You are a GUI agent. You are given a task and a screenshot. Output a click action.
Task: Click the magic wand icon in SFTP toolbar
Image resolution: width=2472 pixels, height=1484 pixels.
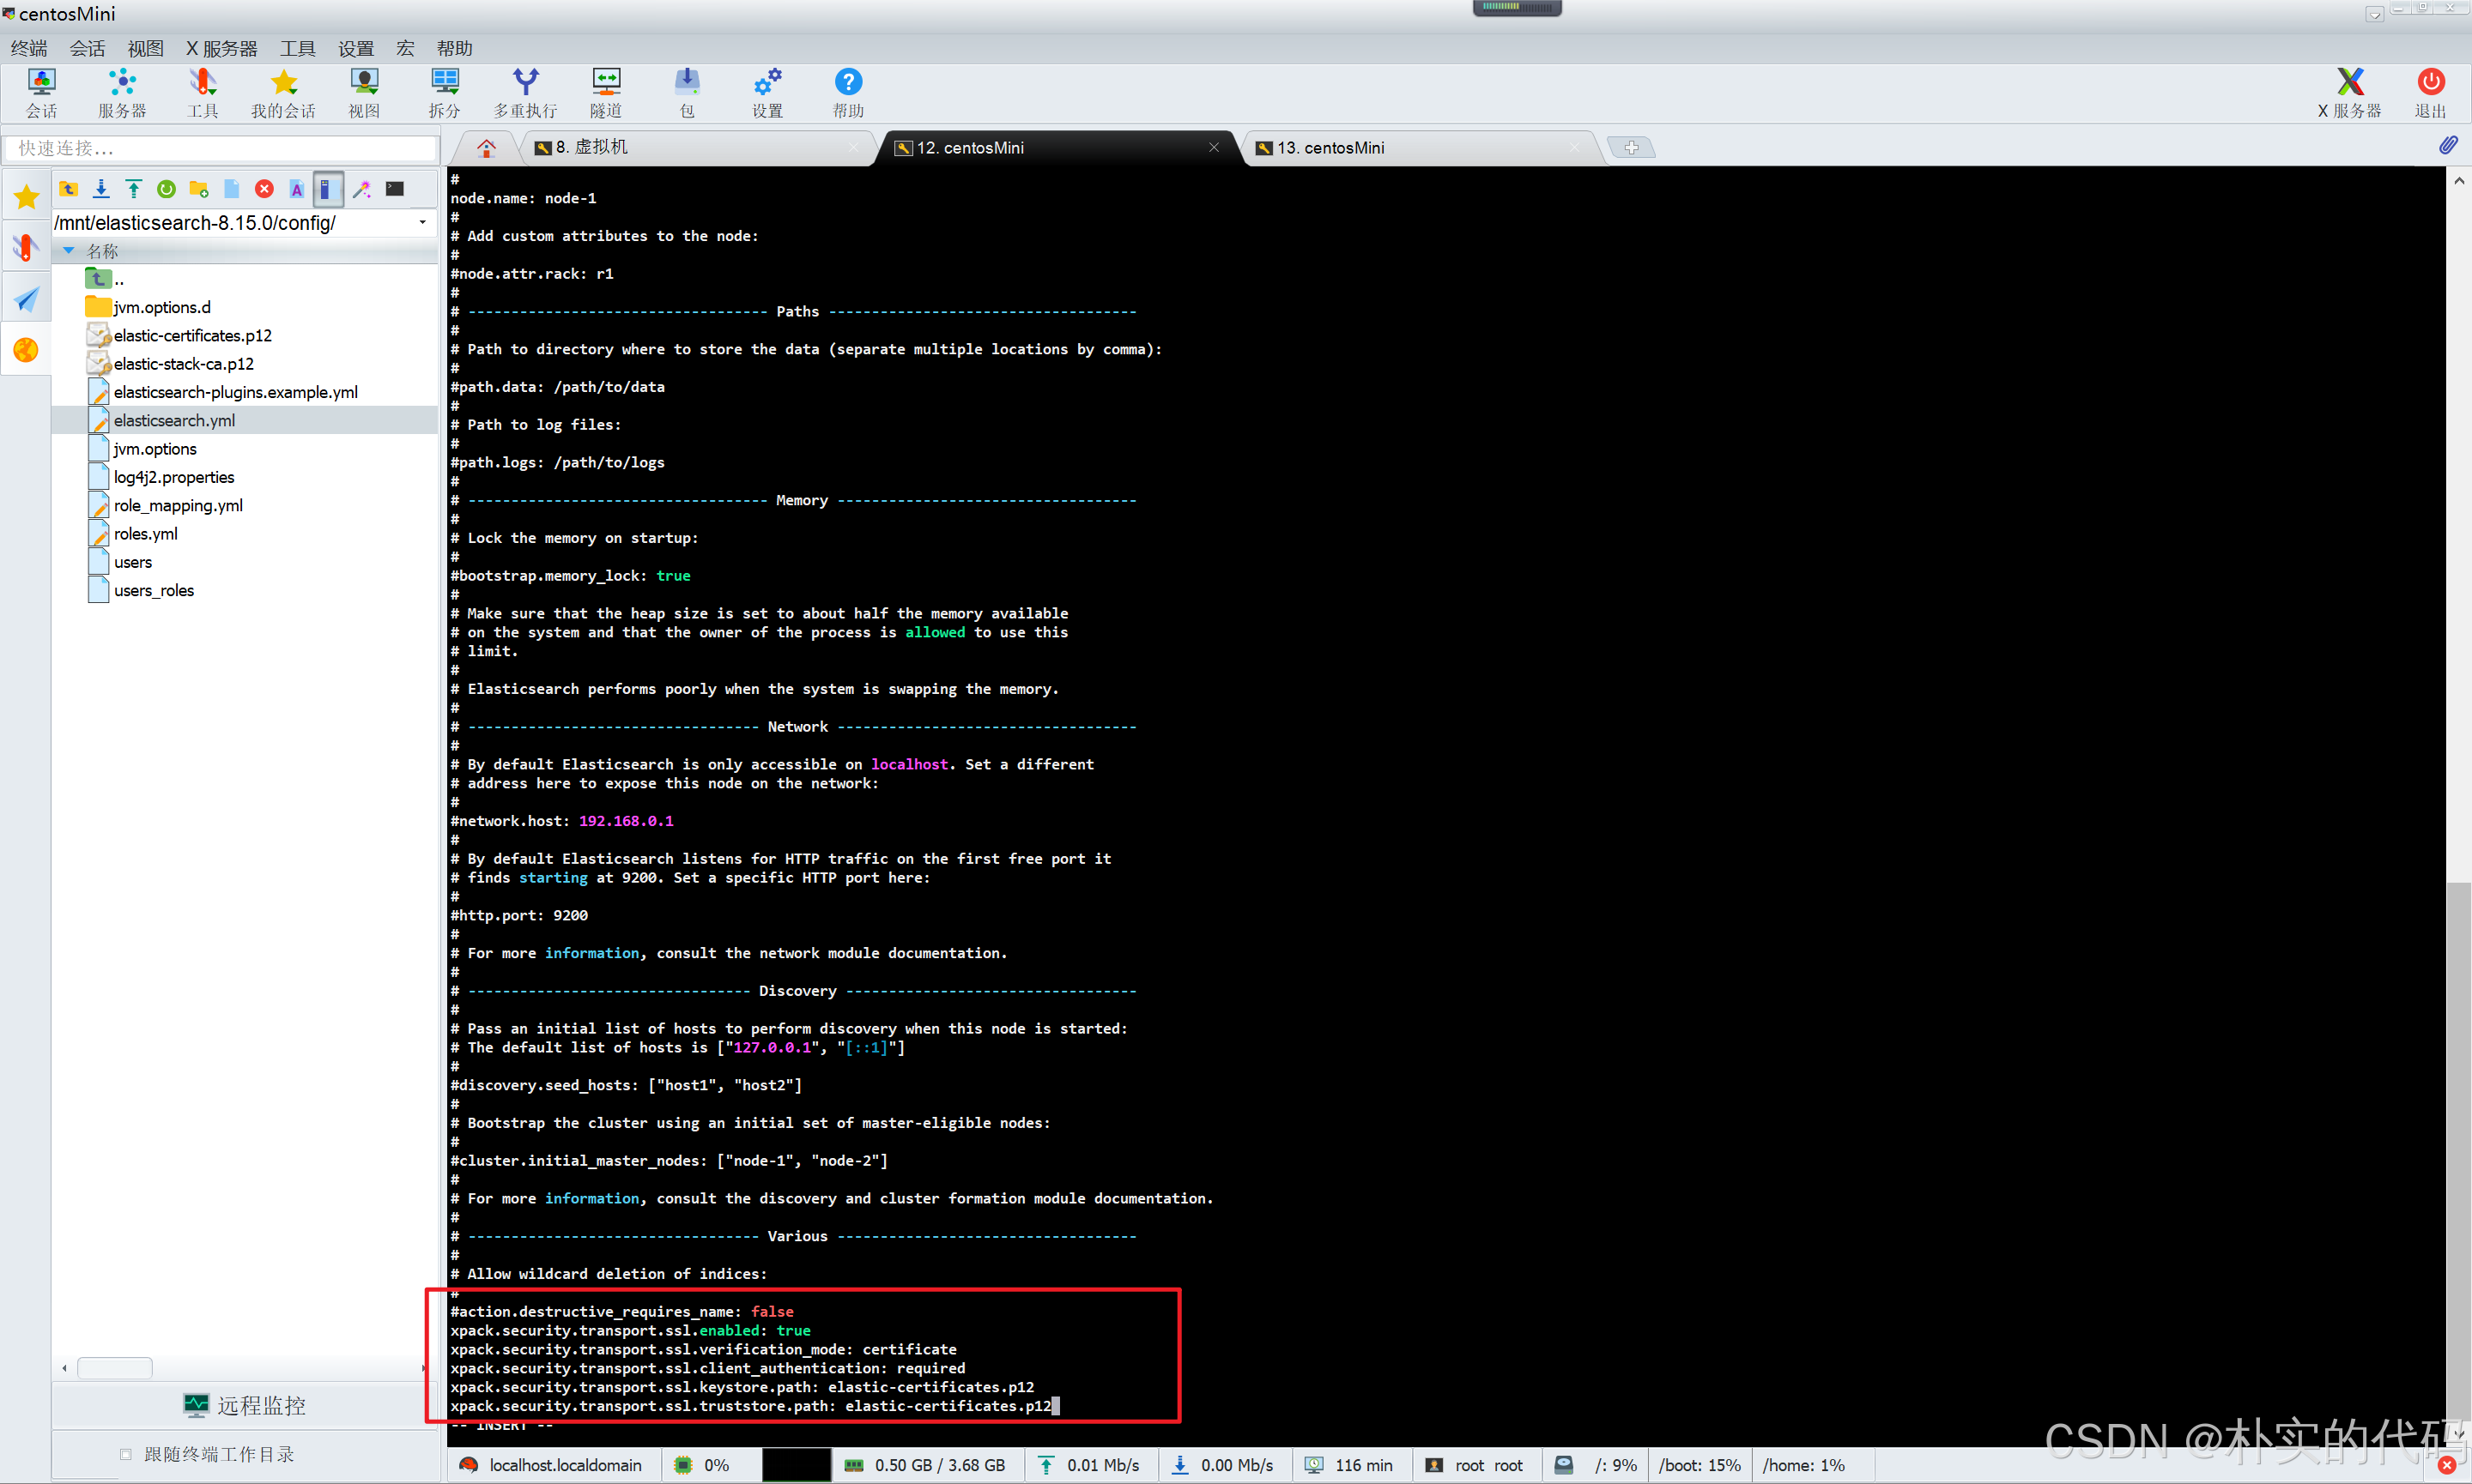tap(362, 189)
